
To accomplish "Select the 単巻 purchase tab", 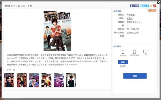I will click(123, 62).
